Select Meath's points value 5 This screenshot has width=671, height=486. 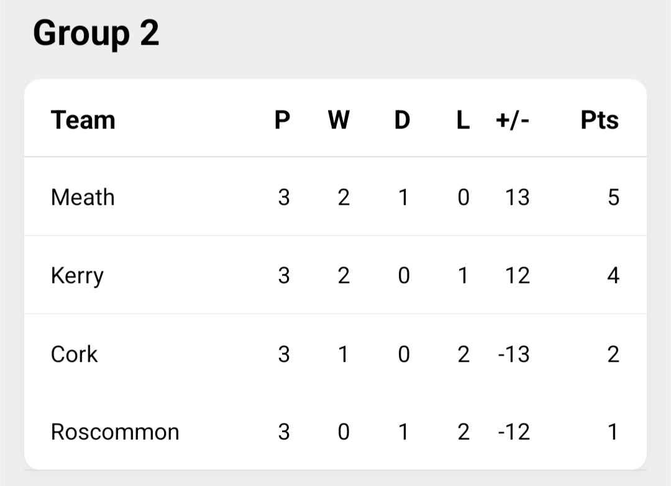coord(614,197)
